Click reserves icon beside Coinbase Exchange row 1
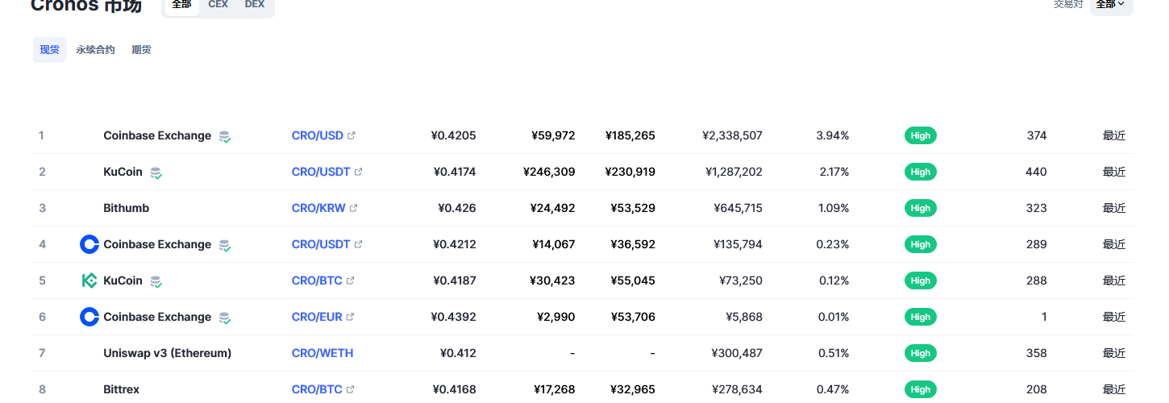Image resolution: width=1169 pixels, height=403 pixels. point(225,136)
